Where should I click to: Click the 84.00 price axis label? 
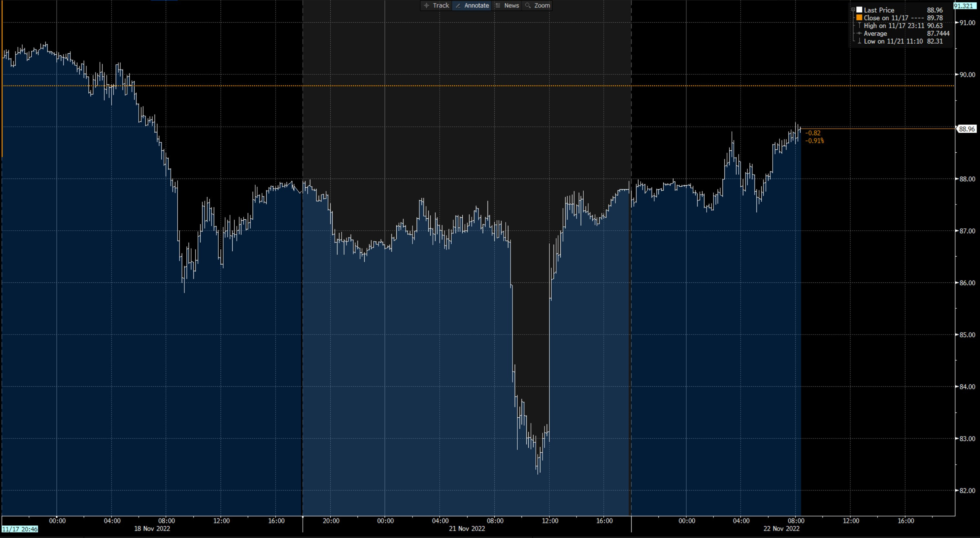click(967, 387)
